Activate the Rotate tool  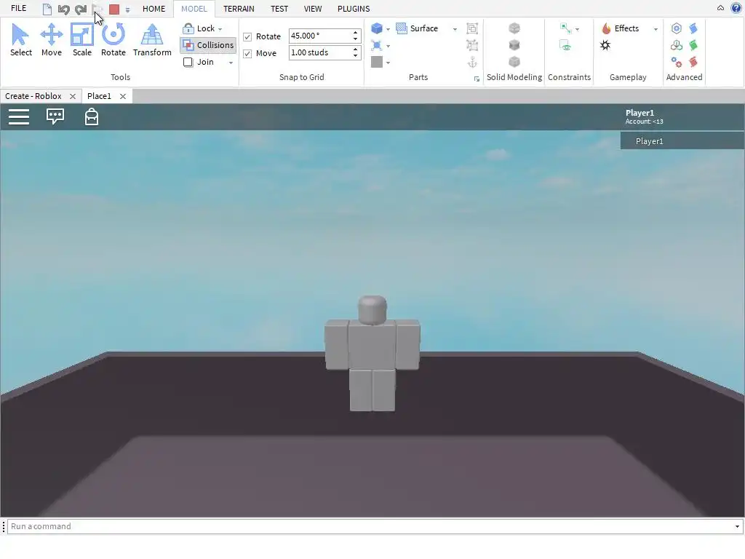coord(113,41)
